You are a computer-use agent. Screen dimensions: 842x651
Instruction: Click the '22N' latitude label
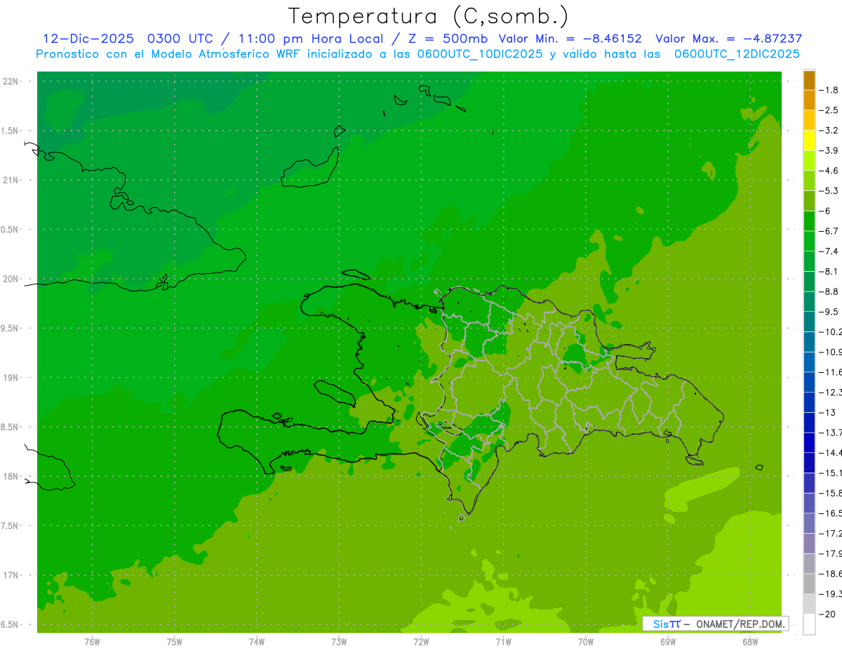12,81
